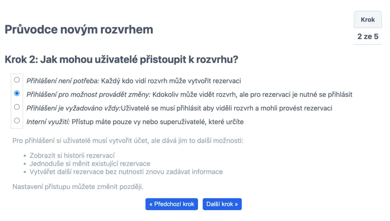Click the italic 'Přihlášení není potřeba:' label text
The image size is (390, 221).
(x=63, y=81)
